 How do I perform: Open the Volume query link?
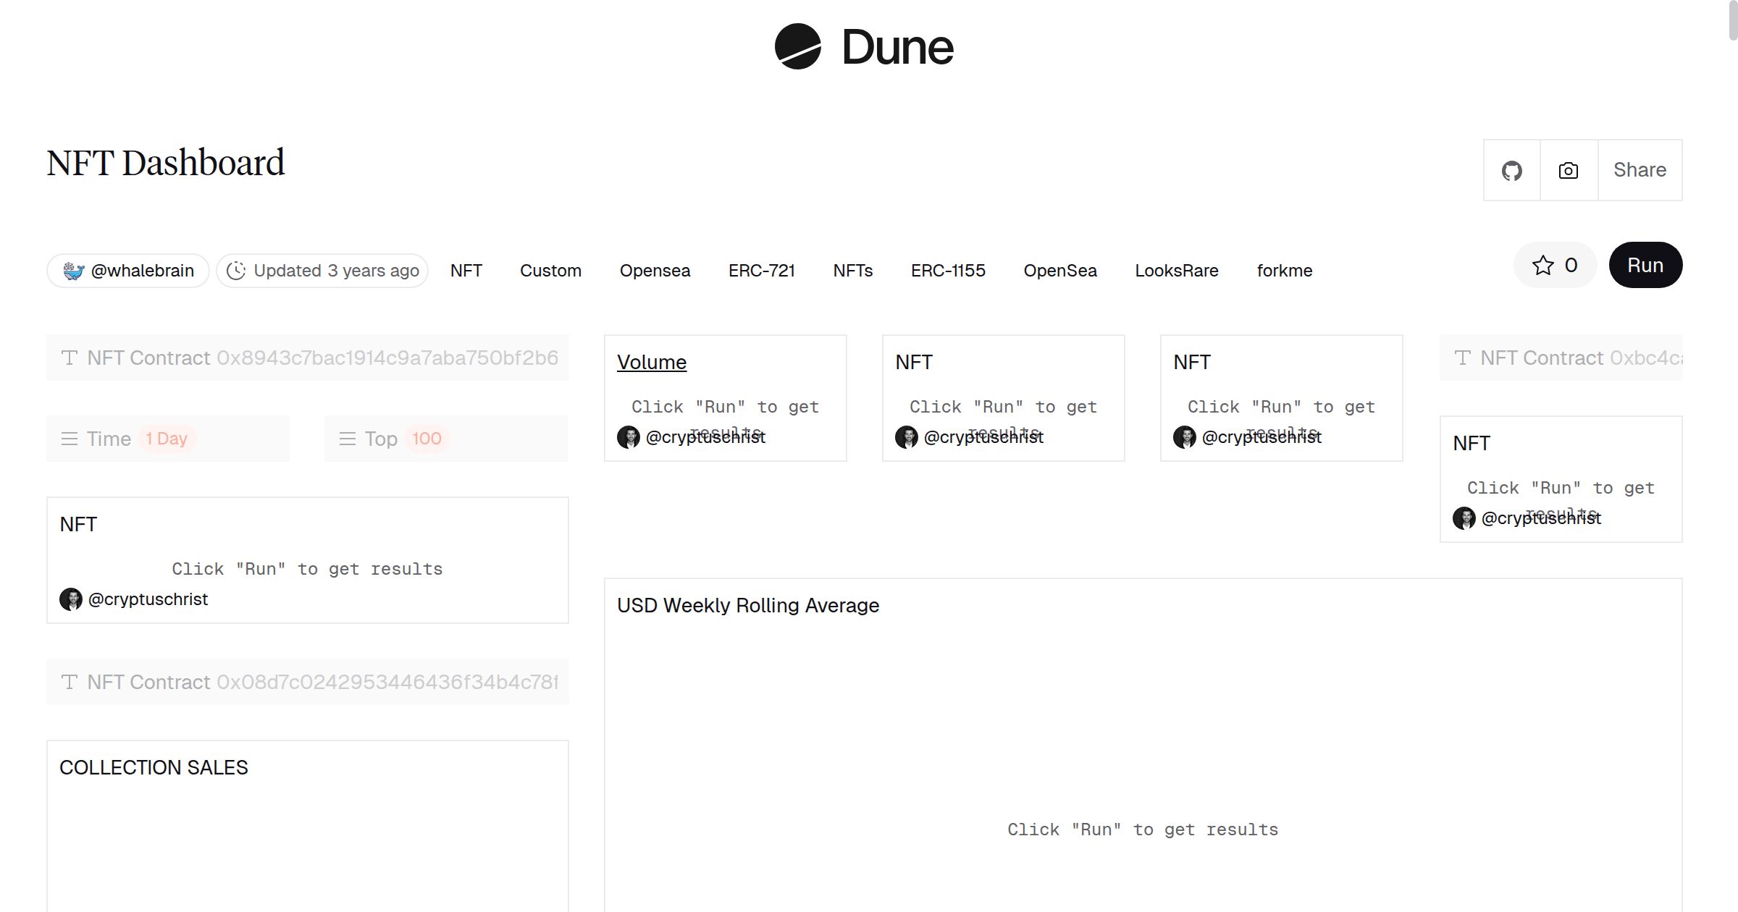650,362
